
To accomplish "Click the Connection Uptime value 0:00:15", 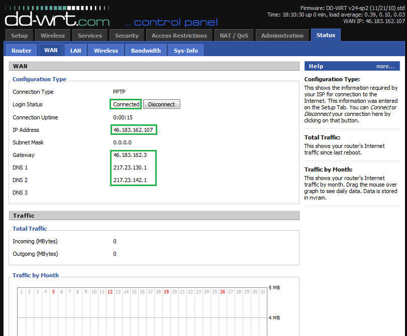I will pos(123,117).
